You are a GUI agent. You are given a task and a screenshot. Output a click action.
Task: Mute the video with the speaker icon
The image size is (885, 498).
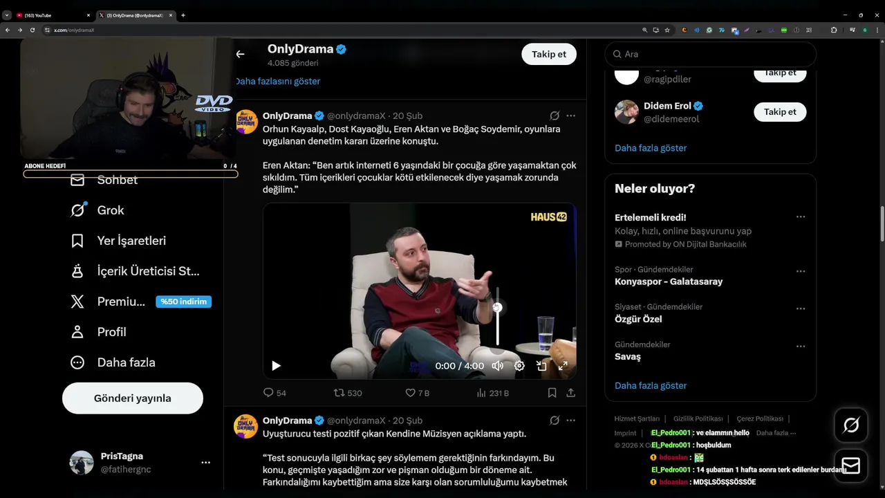click(497, 366)
